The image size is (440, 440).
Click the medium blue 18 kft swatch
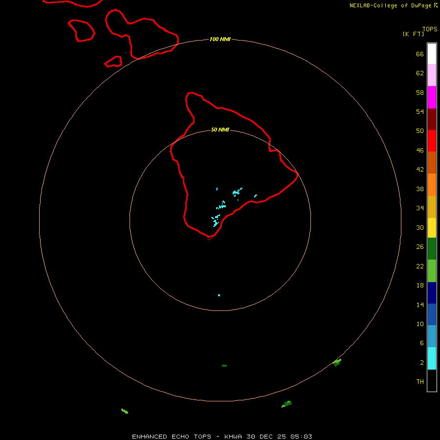[432, 314]
